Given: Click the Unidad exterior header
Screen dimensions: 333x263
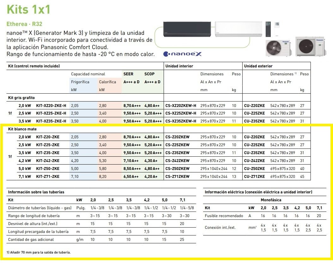Looking at the screenshot, I should click(x=258, y=66).
